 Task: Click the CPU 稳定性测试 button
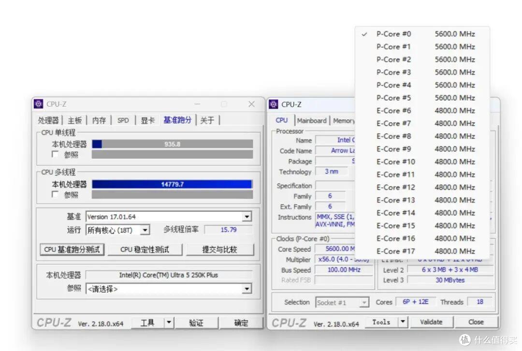(145, 250)
